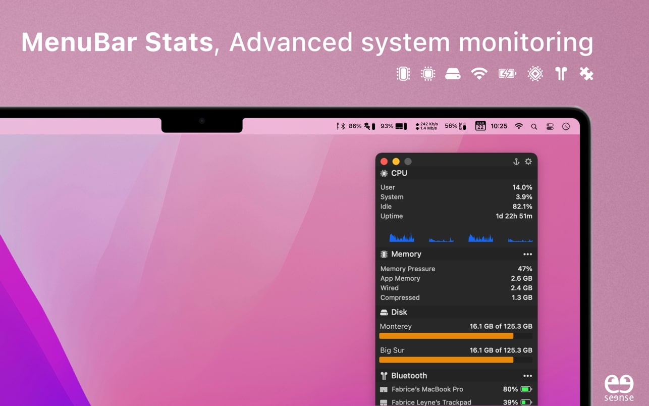Select the Wi-Fi icon in the header graphic row
This screenshot has height=406, width=649.
tap(479, 73)
